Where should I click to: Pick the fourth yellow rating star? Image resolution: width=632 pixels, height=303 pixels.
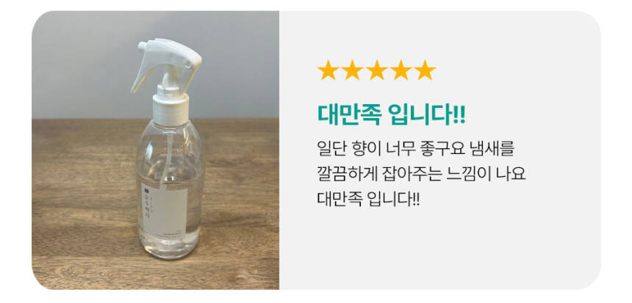pos(401,70)
